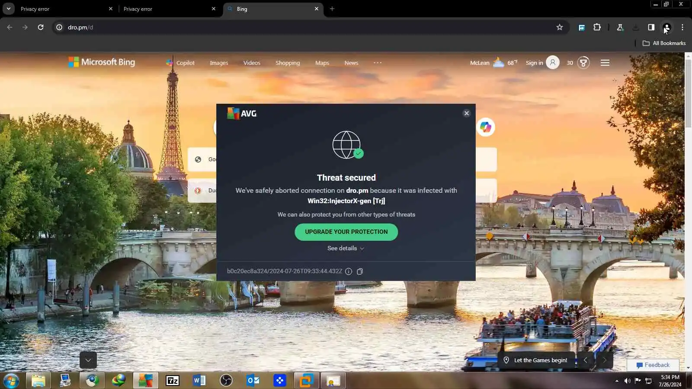Expand Bing homepage content down chevron
This screenshot has width=692, height=389.
pos(88,360)
